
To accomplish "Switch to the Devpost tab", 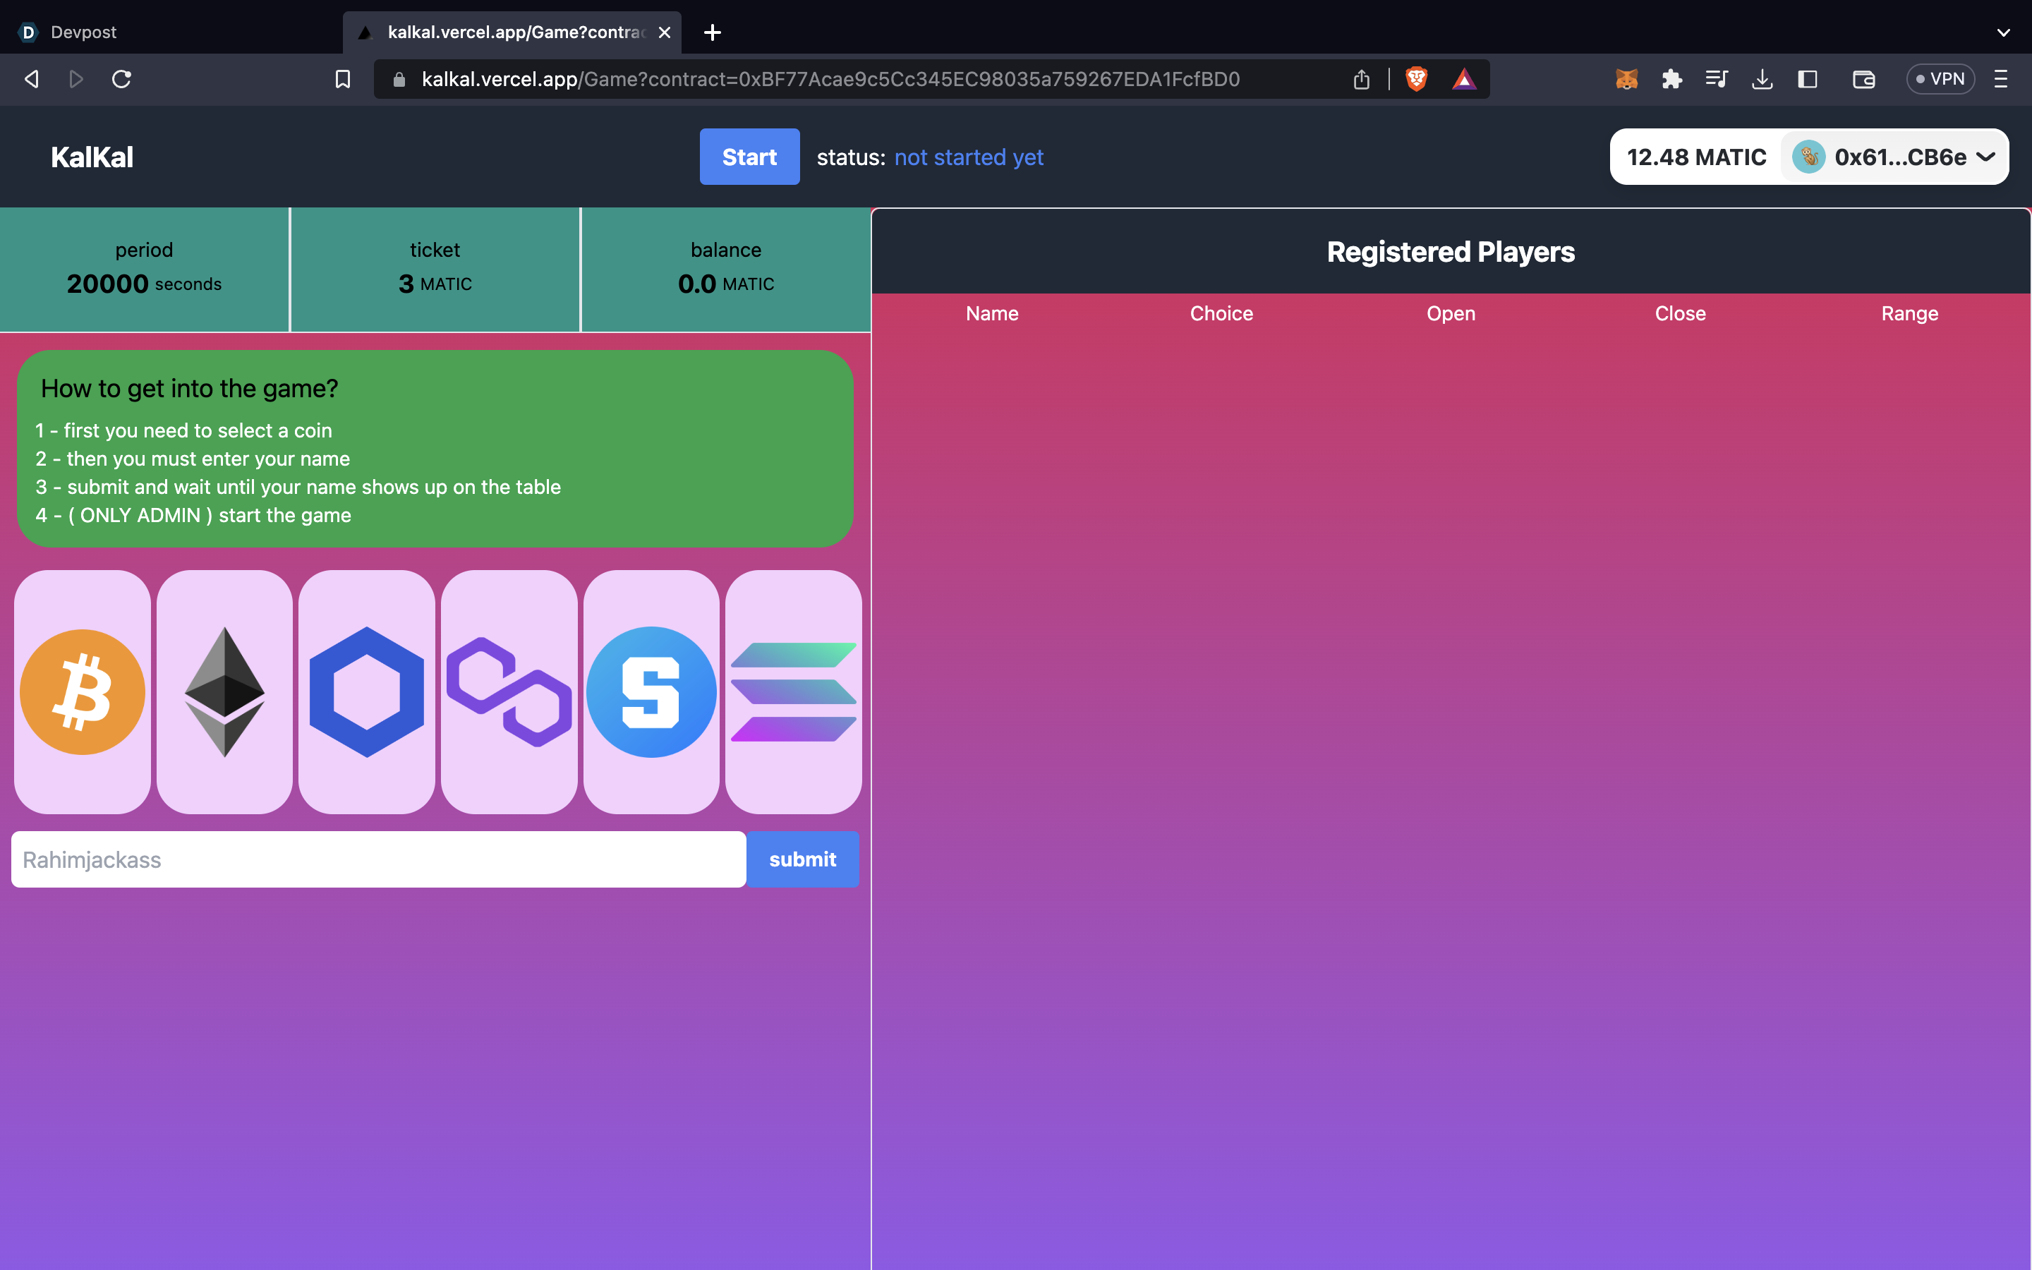I will [x=84, y=32].
